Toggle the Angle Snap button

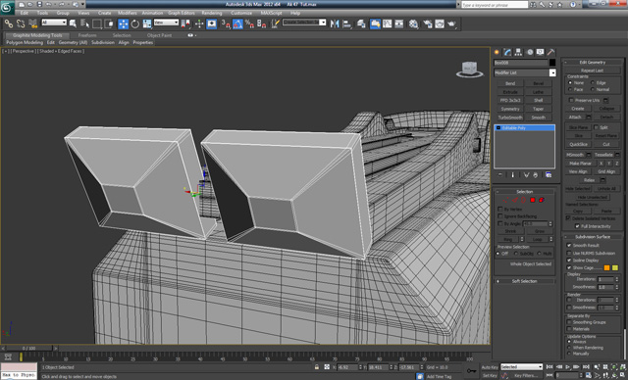pyautogui.click(x=237, y=24)
